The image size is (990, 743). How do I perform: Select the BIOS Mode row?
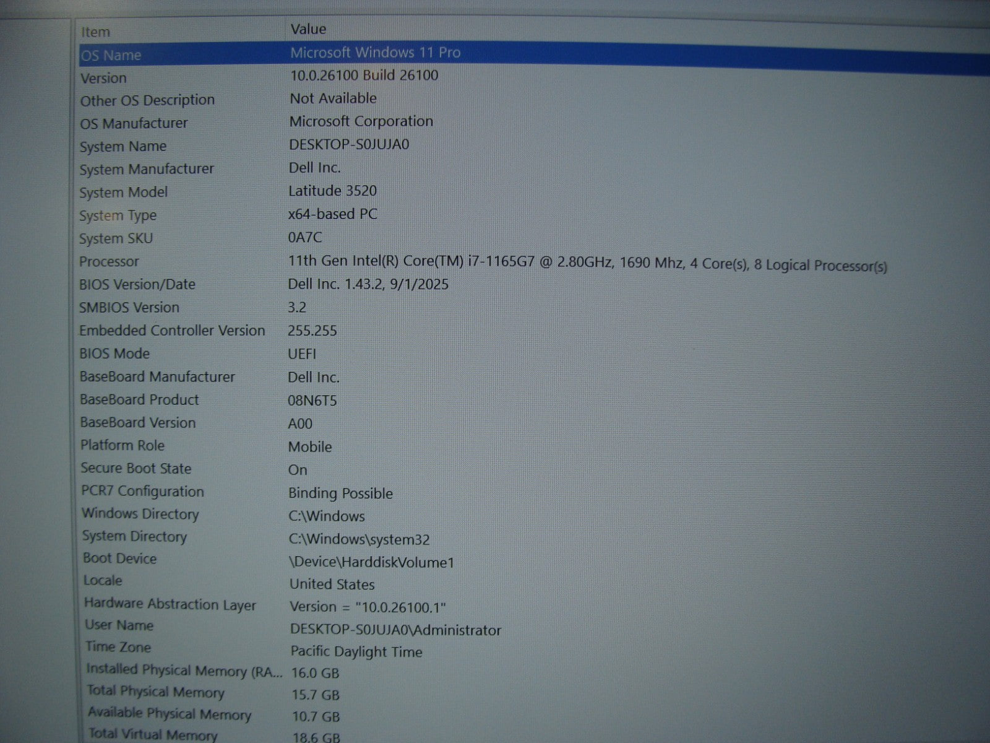[x=115, y=354]
